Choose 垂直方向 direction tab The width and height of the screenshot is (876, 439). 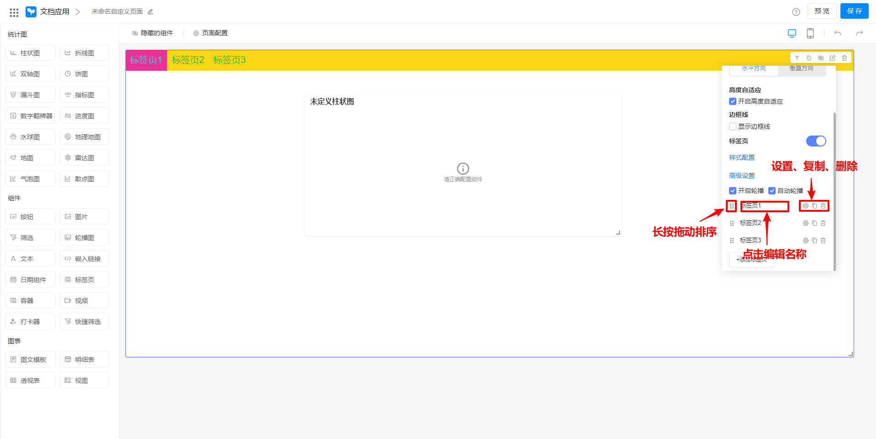tap(801, 69)
